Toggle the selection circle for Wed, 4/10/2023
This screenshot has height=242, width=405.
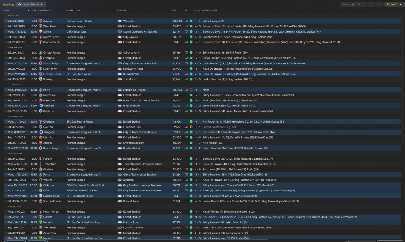coord(6,90)
